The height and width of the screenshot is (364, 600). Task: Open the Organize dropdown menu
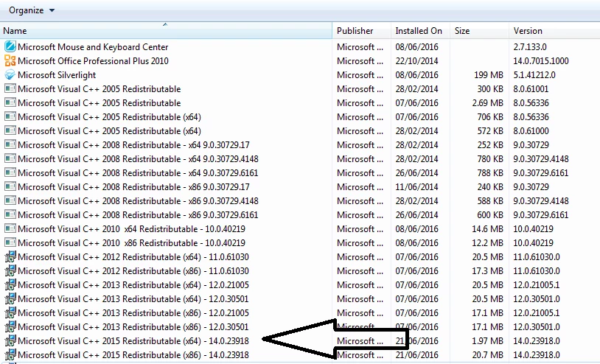coord(32,10)
